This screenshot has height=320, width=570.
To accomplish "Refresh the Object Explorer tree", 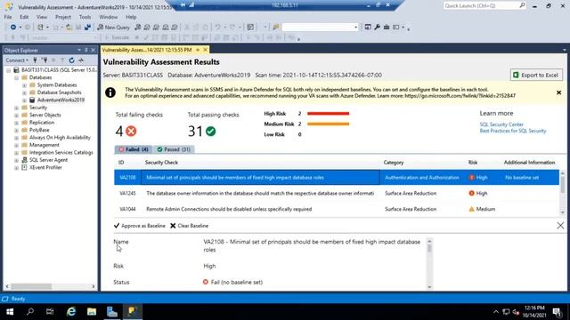I will (71, 60).
